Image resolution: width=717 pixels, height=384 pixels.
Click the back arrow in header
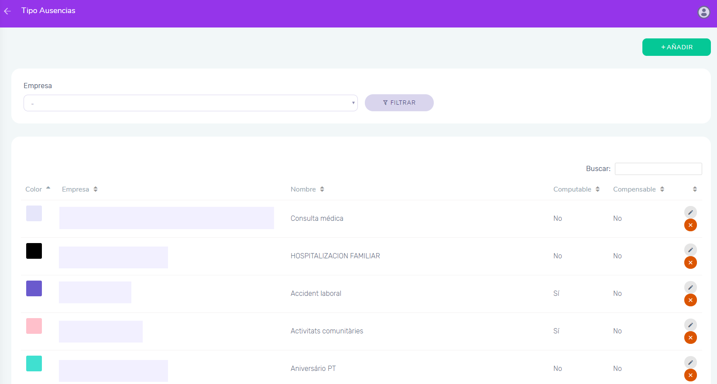[7, 11]
